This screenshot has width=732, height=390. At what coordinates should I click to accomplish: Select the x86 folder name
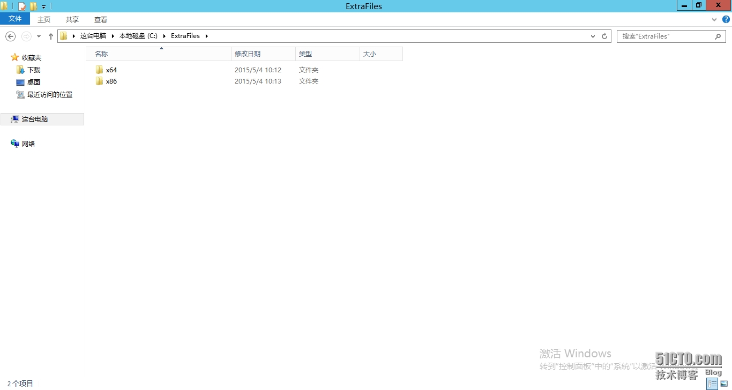(111, 81)
